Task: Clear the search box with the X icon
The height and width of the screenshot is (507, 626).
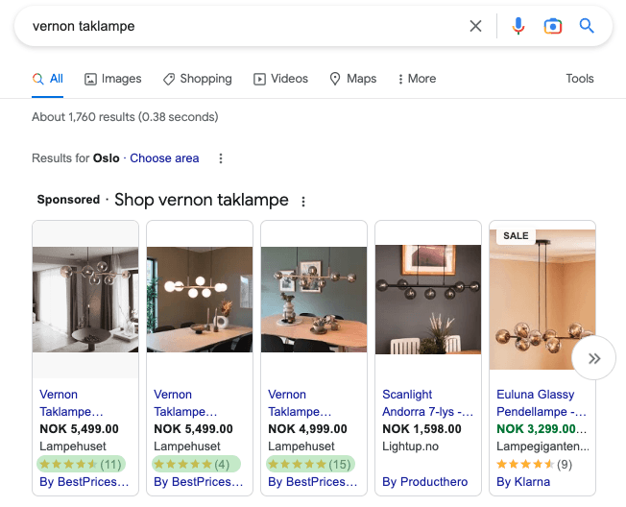Action: 475,26
